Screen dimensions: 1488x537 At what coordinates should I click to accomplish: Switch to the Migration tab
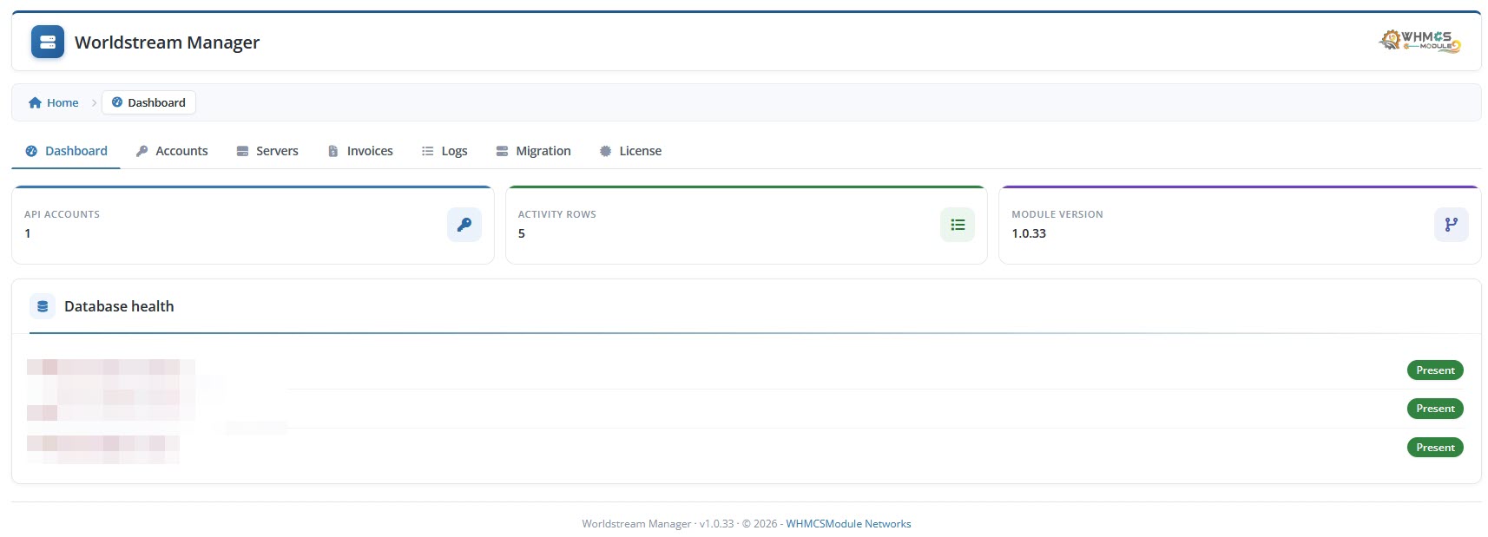(533, 151)
